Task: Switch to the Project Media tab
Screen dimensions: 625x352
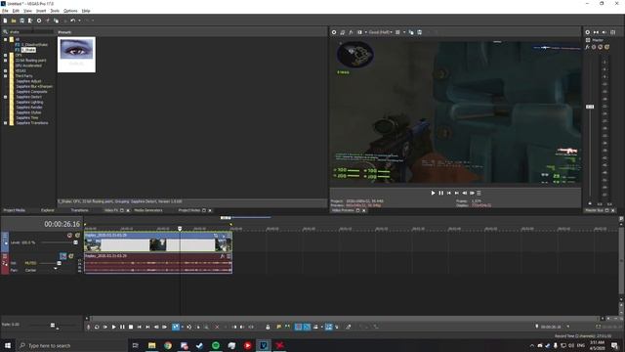Action: (x=15, y=210)
